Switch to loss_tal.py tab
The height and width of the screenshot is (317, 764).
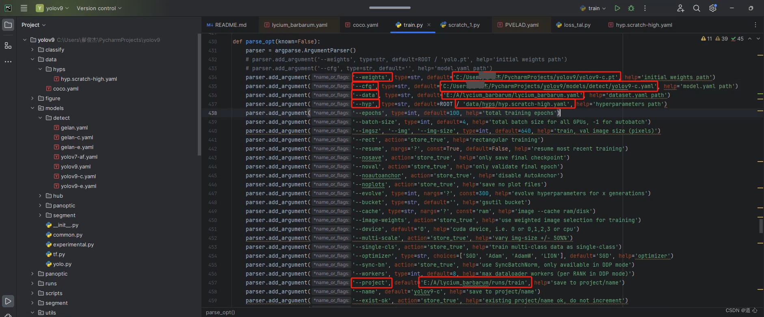pyautogui.click(x=574, y=25)
